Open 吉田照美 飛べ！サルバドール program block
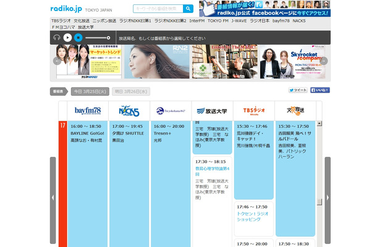This screenshot has width=377, height=247. pos(295,178)
